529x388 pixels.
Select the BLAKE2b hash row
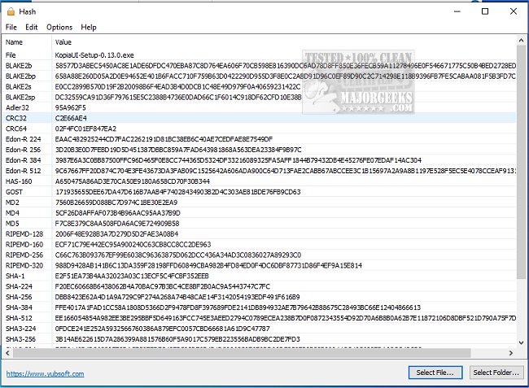coord(19,64)
